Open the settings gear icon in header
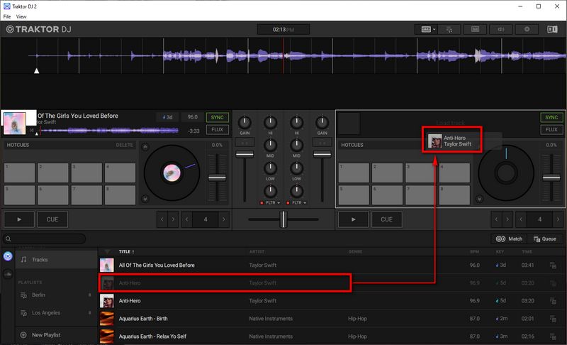The width and height of the screenshot is (567, 345). click(x=527, y=29)
